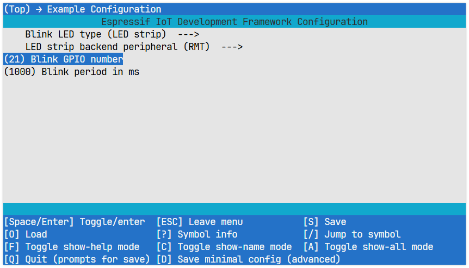
Task: Click the (Top) breadcrumb link
Action: tap(17, 9)
